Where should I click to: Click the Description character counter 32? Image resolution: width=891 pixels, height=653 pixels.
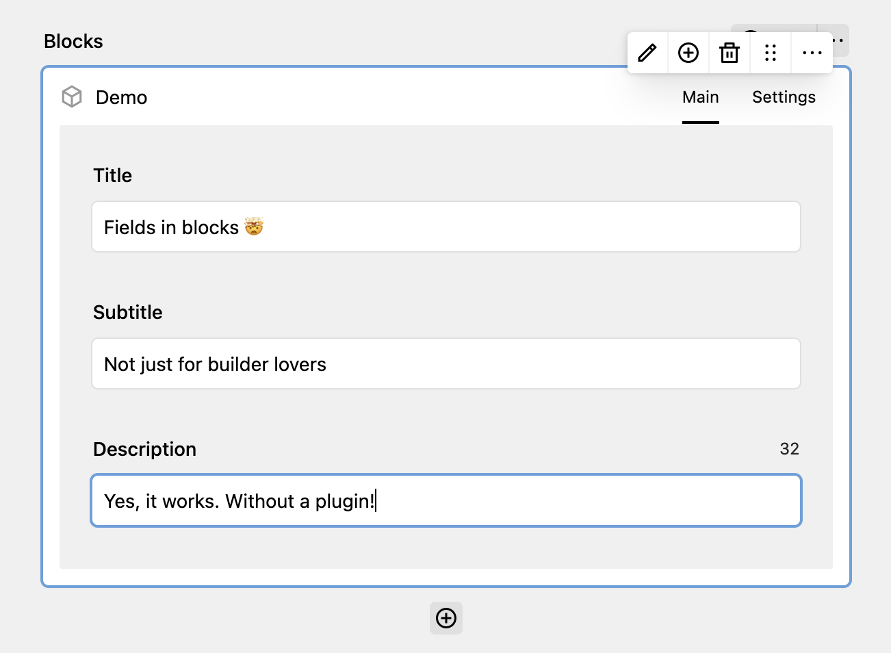(x=790, y=449)
